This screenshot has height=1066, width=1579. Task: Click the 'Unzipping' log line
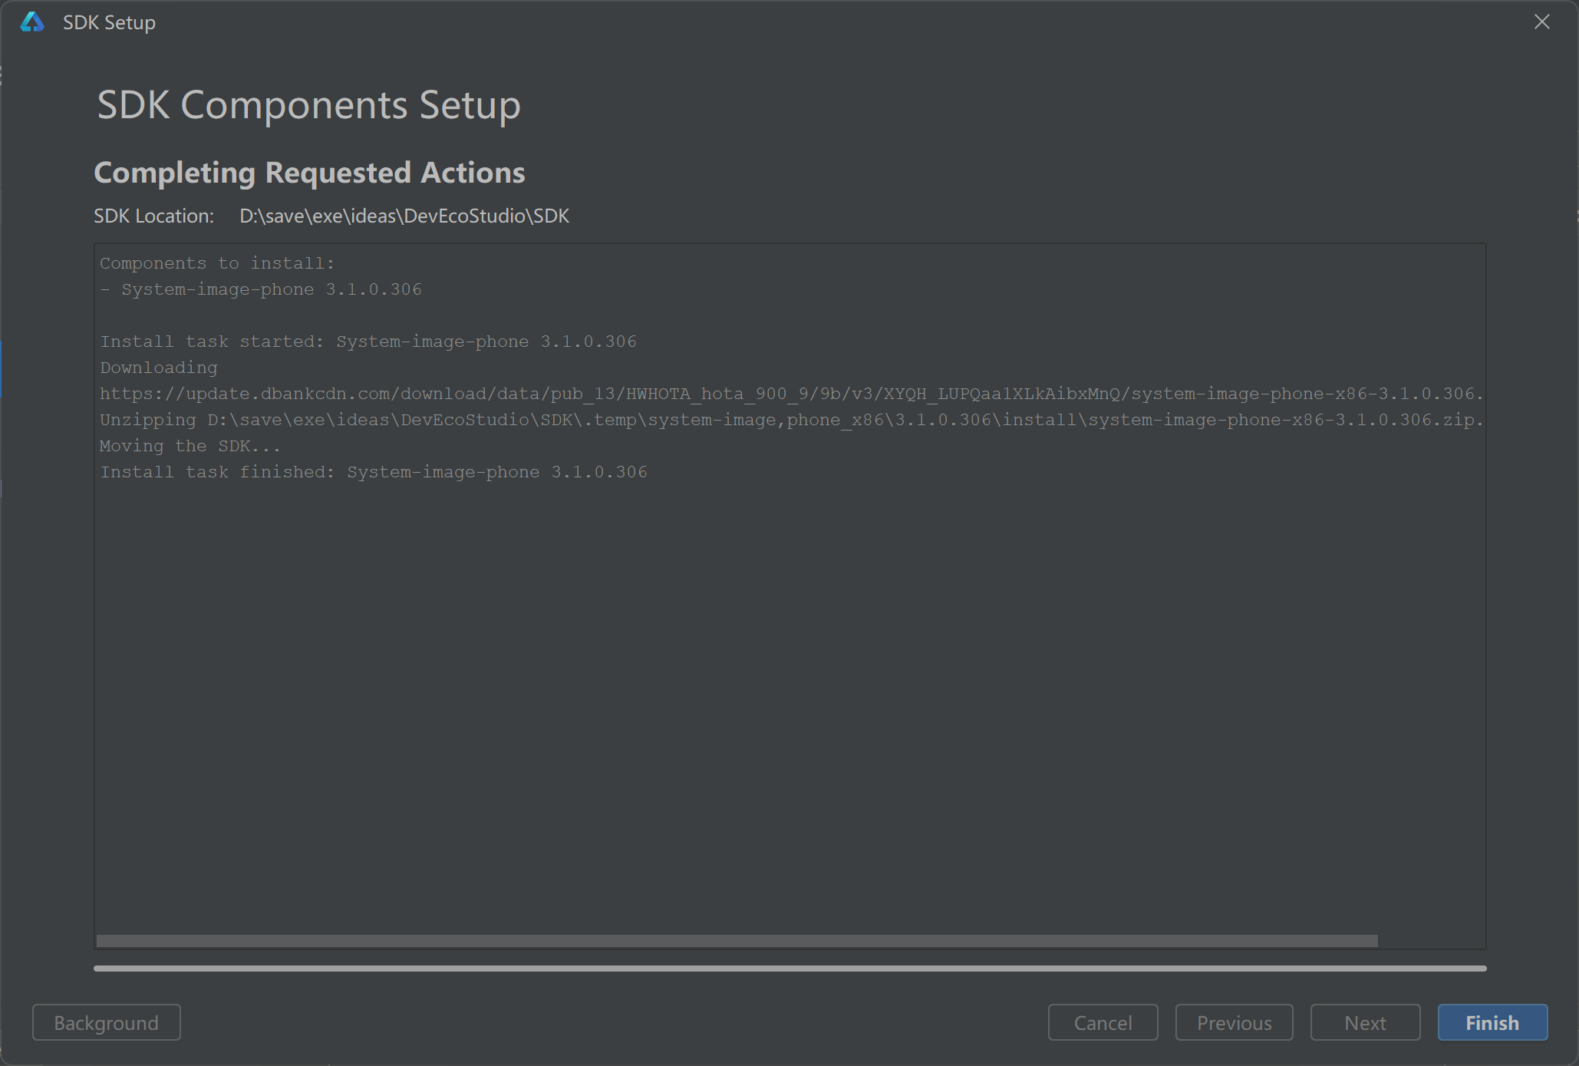pyautogui.click(x=791, y=420)
